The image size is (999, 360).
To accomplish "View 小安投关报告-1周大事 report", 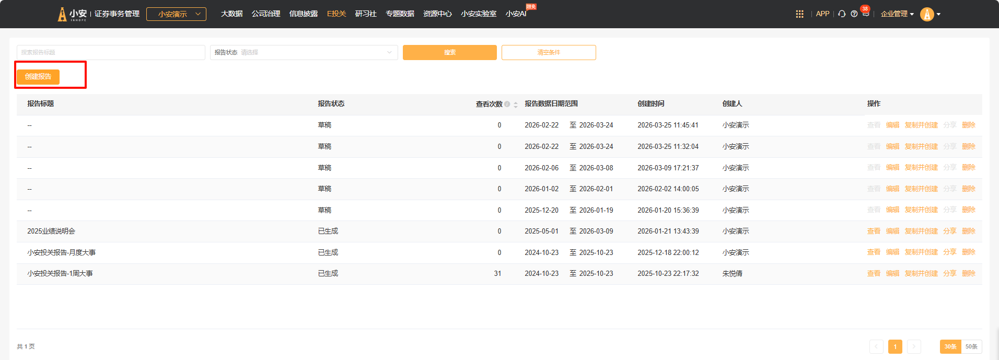I will (874, 274).
